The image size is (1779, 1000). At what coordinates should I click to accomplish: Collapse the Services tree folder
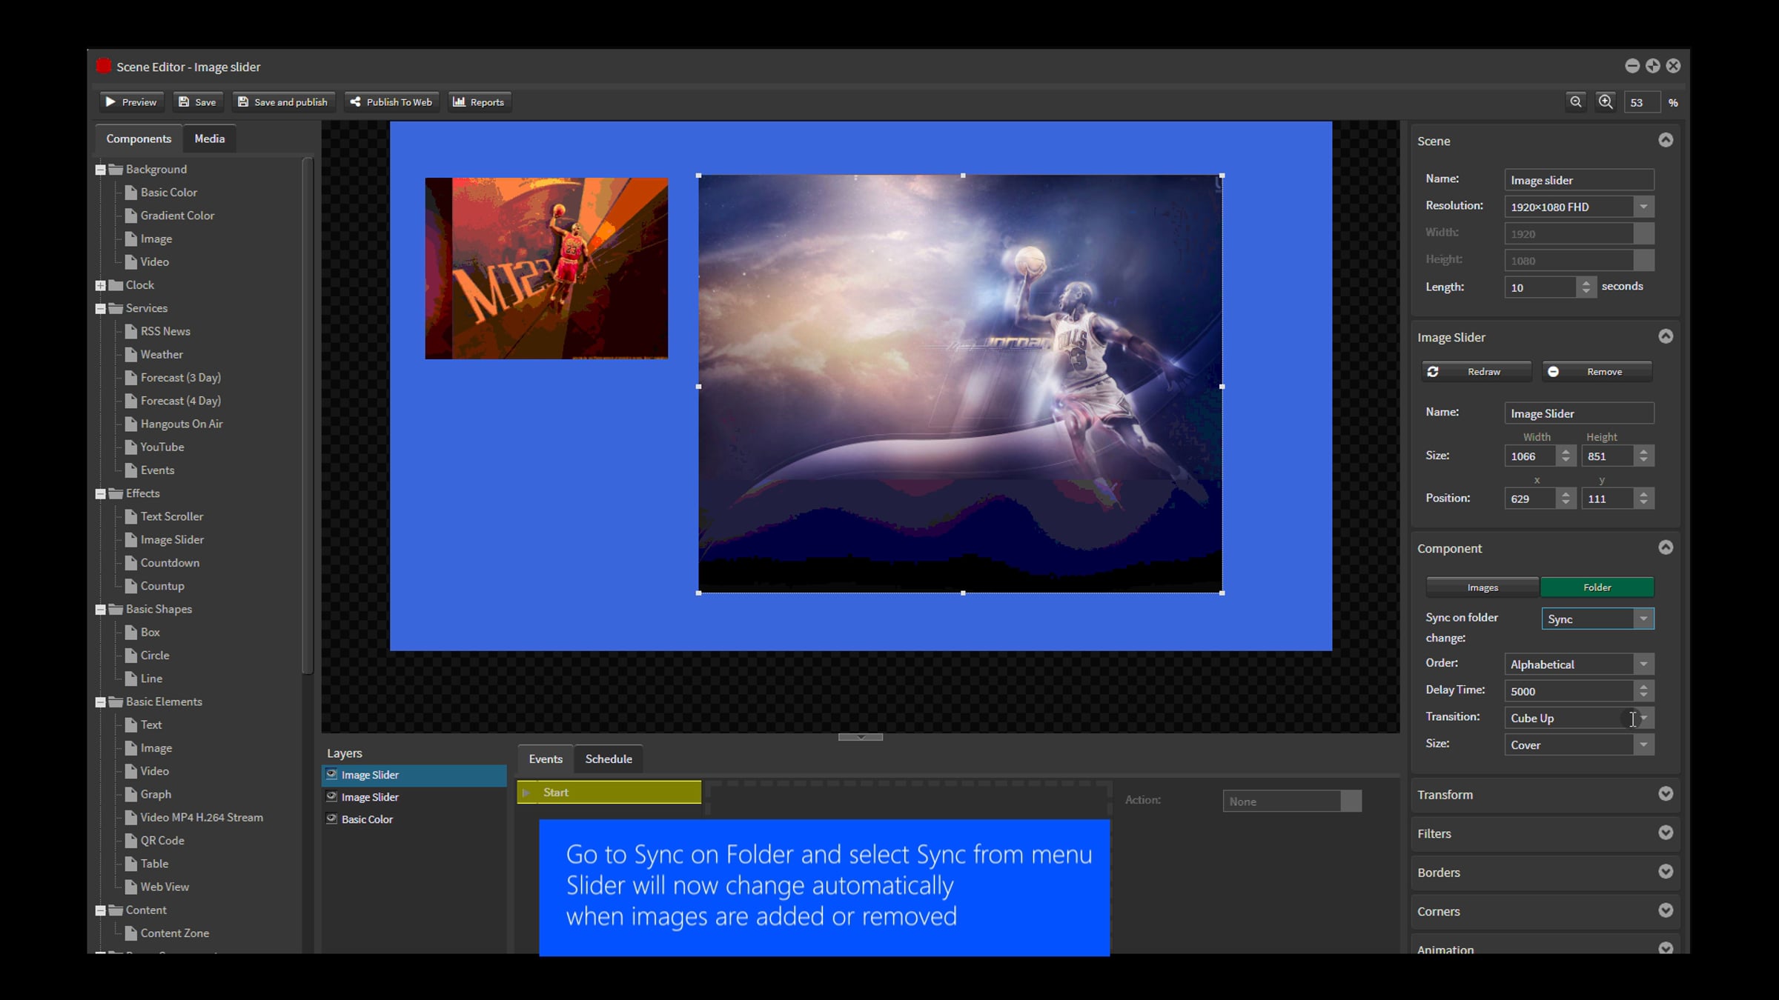pyautogui.click(x=100, y=308)
